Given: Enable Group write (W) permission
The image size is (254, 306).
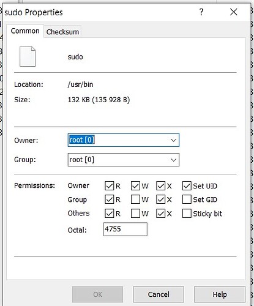Looking at the screenshot, I should [x=135, y=200].
